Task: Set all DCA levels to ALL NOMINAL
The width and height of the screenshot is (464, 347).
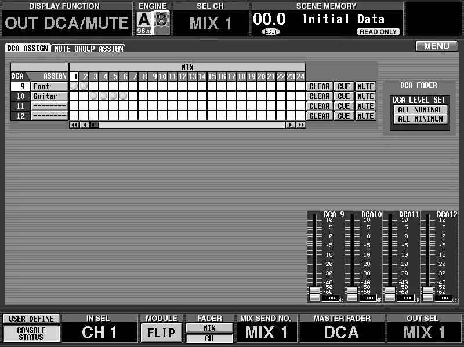Action: coord(420,109)
